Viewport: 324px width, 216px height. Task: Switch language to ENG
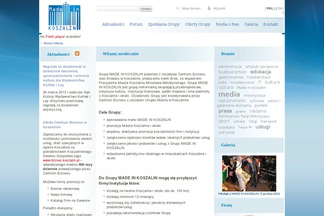[x=280, y=9]
